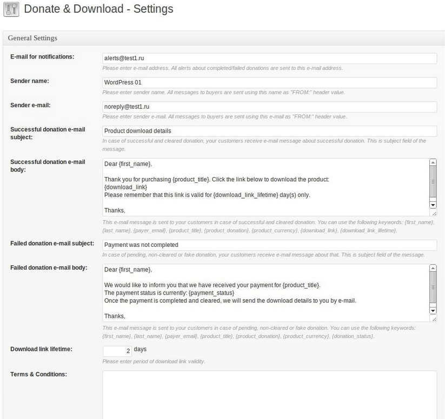445x419 pixels.
Task: Click the '{download_link}' line in successful body
Action: (x=126, y=187)
